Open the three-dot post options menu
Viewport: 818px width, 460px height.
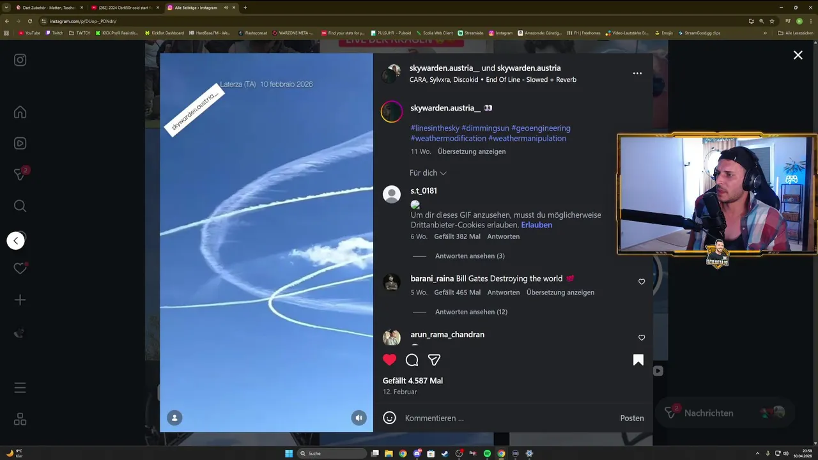coord(637,73)
